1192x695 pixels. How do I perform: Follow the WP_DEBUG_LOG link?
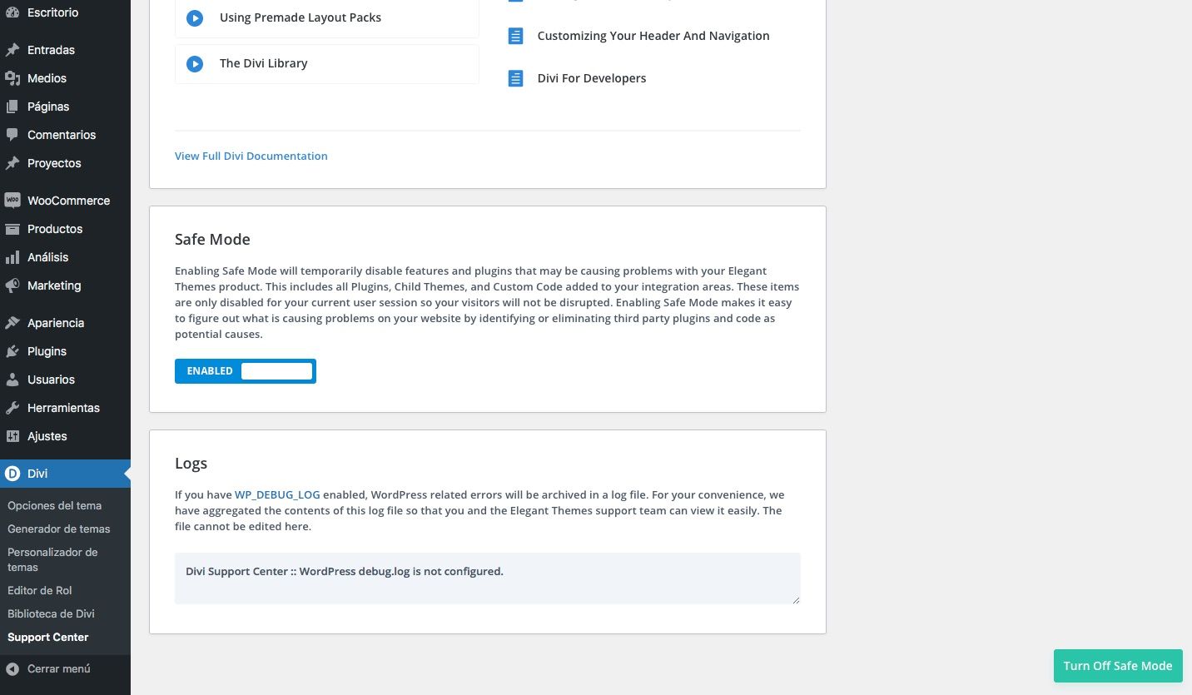277,494
